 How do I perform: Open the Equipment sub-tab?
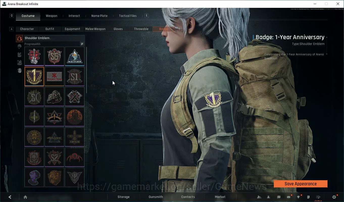coord(72,29)
